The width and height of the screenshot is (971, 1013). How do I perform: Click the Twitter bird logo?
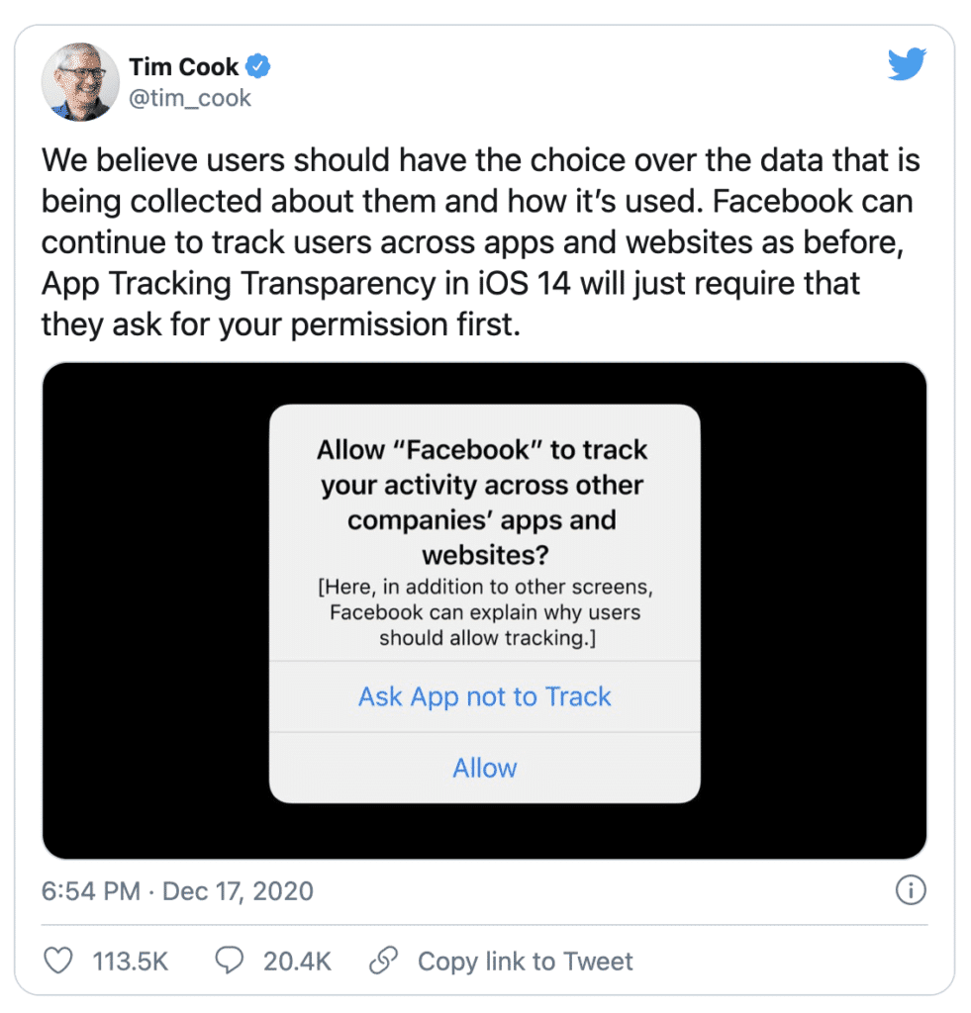pyautogui.click(x=907, y=63)
